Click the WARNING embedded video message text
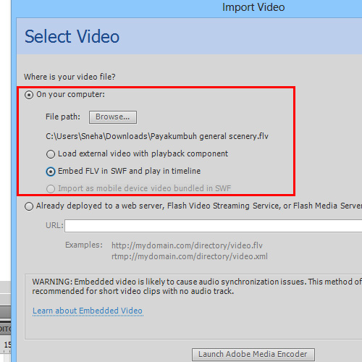362x362 pixels. tap(197, 287)
